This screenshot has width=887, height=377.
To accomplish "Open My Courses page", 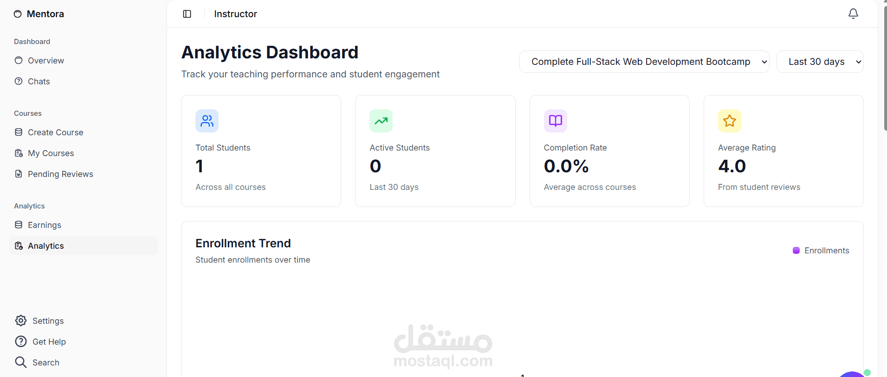I will 51,153.
